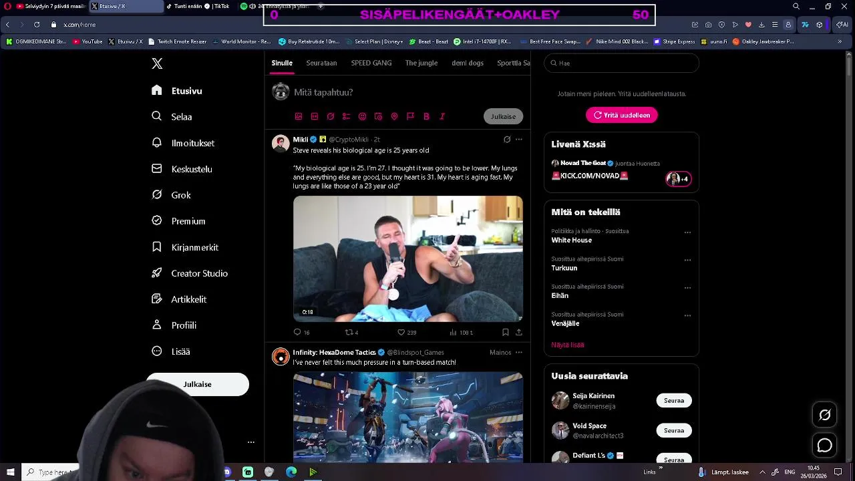Switch to the Seurataan tab
855x481 pixels.
click(321, 63)
